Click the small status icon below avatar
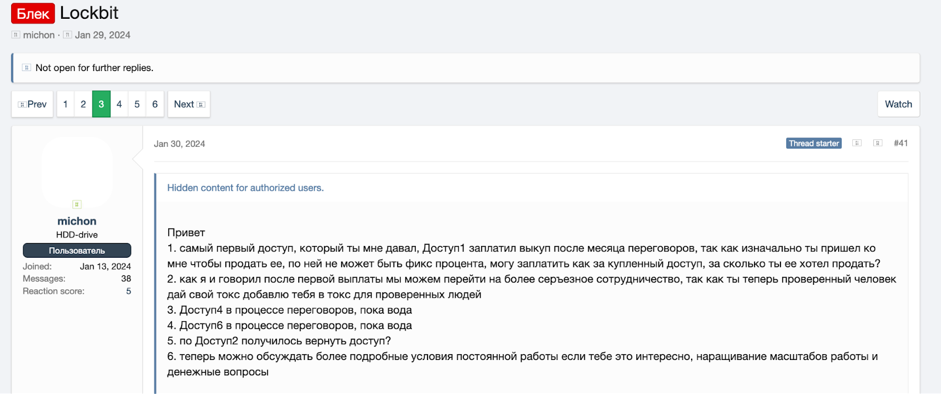This screenshot has width=941, height=394. 77,204
